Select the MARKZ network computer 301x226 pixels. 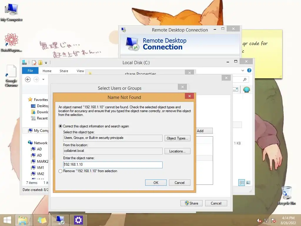[x=40, y=161]
